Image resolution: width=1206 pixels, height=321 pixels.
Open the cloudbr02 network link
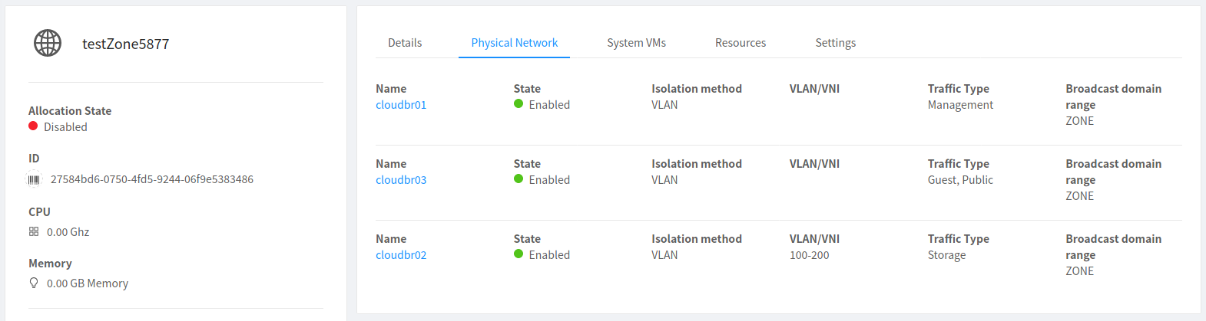click(x=401, y=255)
